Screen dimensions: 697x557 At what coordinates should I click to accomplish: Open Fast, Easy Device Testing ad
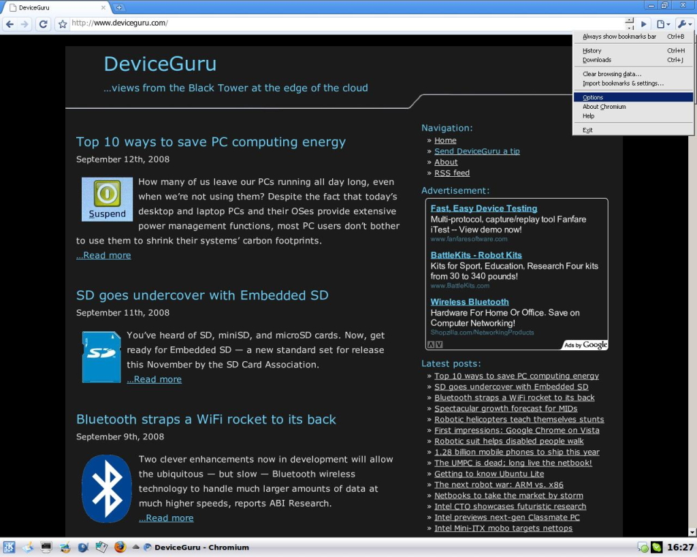point(484,208)
